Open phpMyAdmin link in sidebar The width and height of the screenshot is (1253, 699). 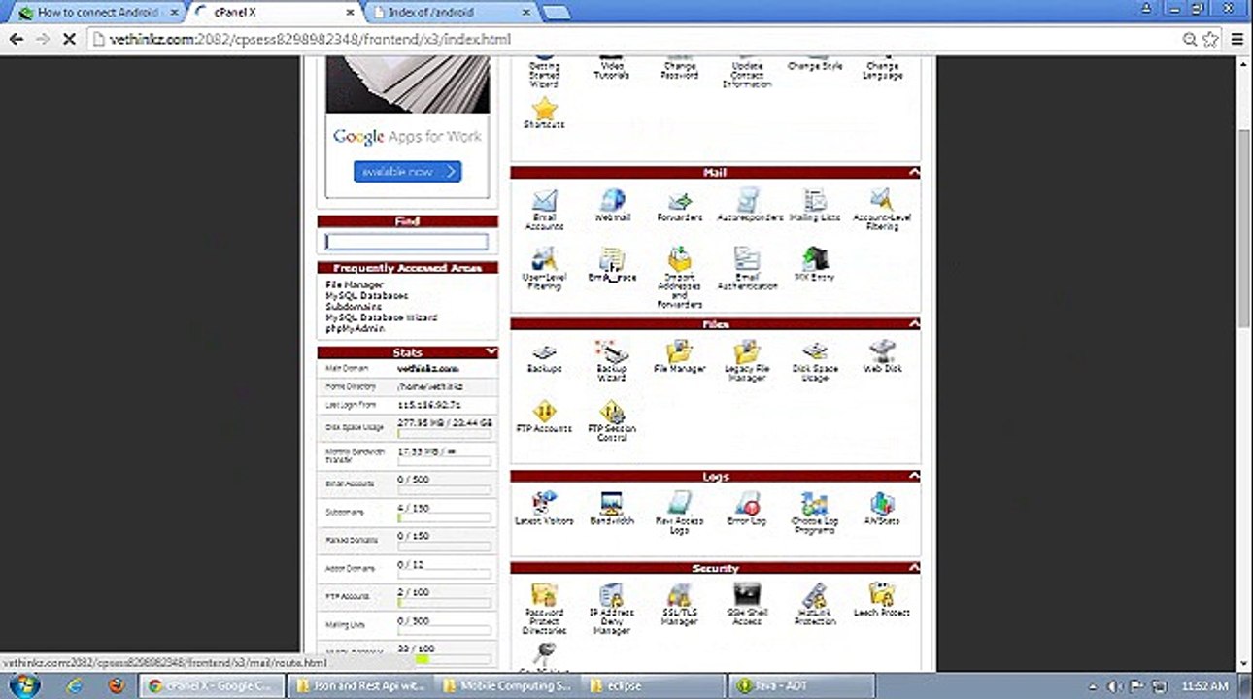coord(356,328)
